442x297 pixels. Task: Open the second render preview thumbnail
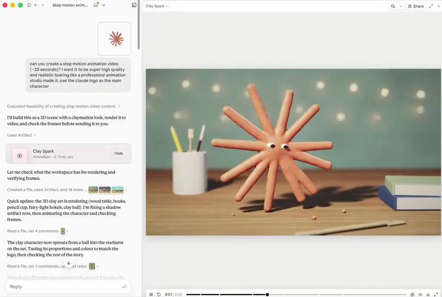coord(105,190)
